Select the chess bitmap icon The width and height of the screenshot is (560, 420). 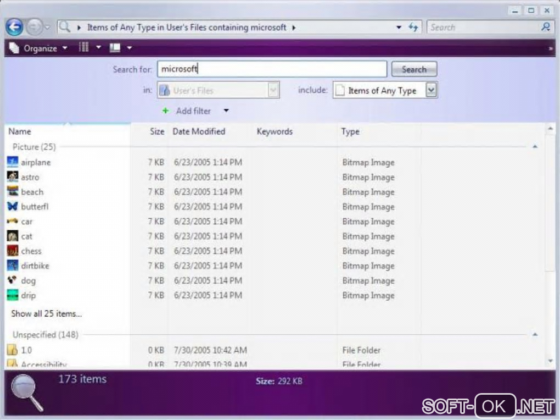tap(13, 251)
